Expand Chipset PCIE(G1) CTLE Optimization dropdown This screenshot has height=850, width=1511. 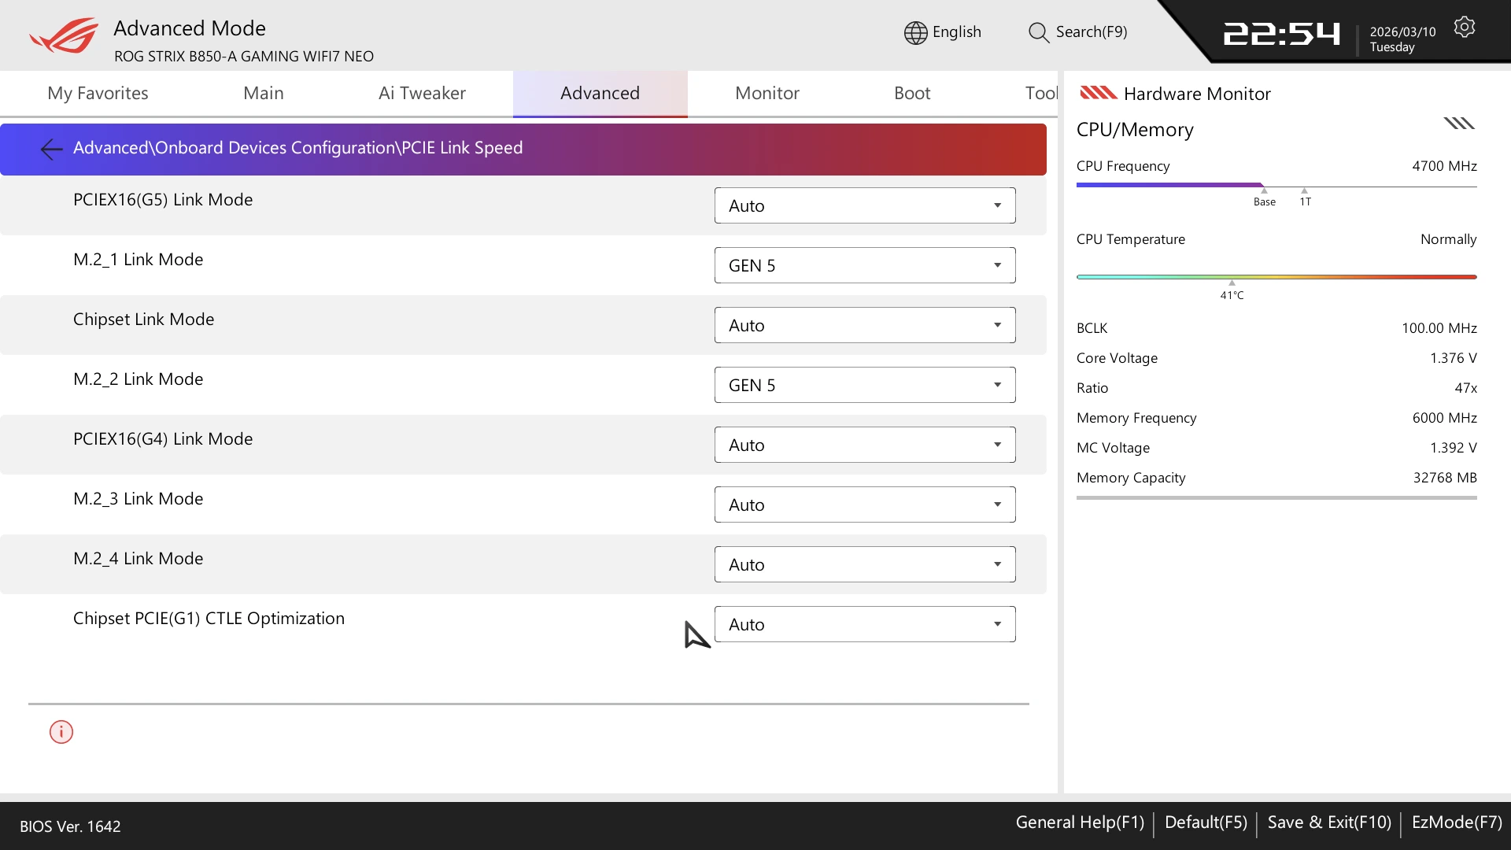tap(864, 624)
